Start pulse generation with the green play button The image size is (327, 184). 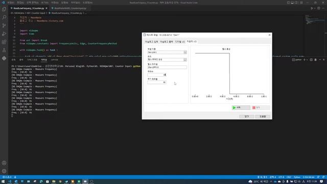pos(241,108)
